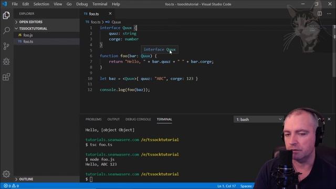Click 'let baz' declaration on line 10
Image resolution: width=336 pixels, height=189 pixels.
[x=108, y=79]
